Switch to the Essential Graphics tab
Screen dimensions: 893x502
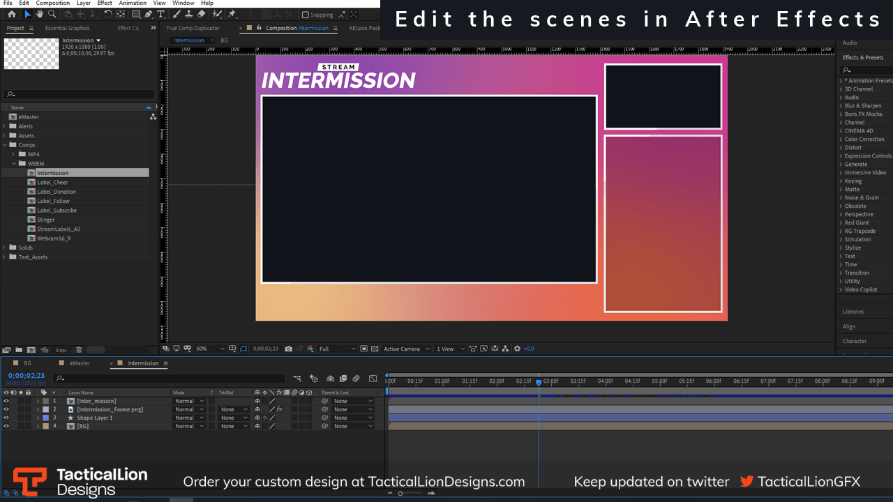(67, 28)
